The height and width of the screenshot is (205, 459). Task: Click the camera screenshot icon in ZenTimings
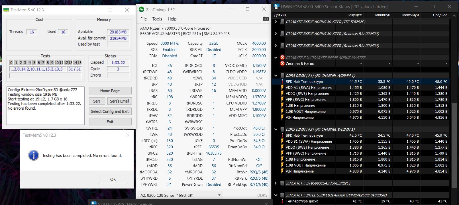click(x=266, y=19)
